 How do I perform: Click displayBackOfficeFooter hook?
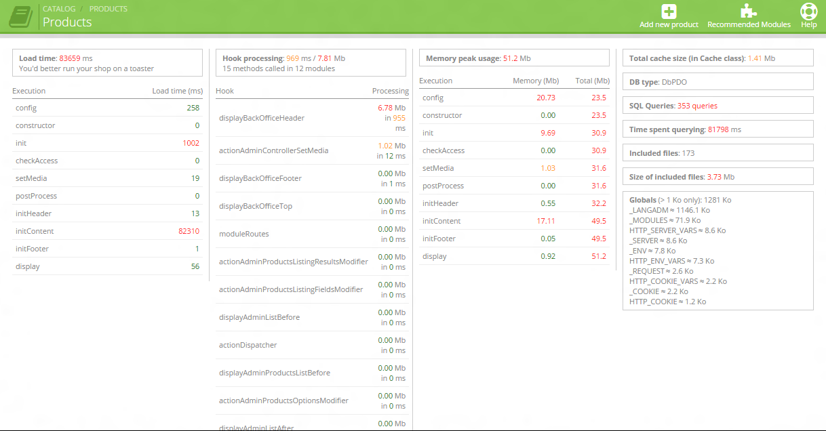tap(260, 178)
